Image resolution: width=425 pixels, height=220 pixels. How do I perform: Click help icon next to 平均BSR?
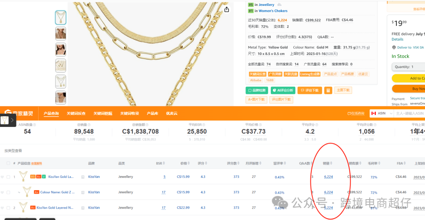[203, 125]
